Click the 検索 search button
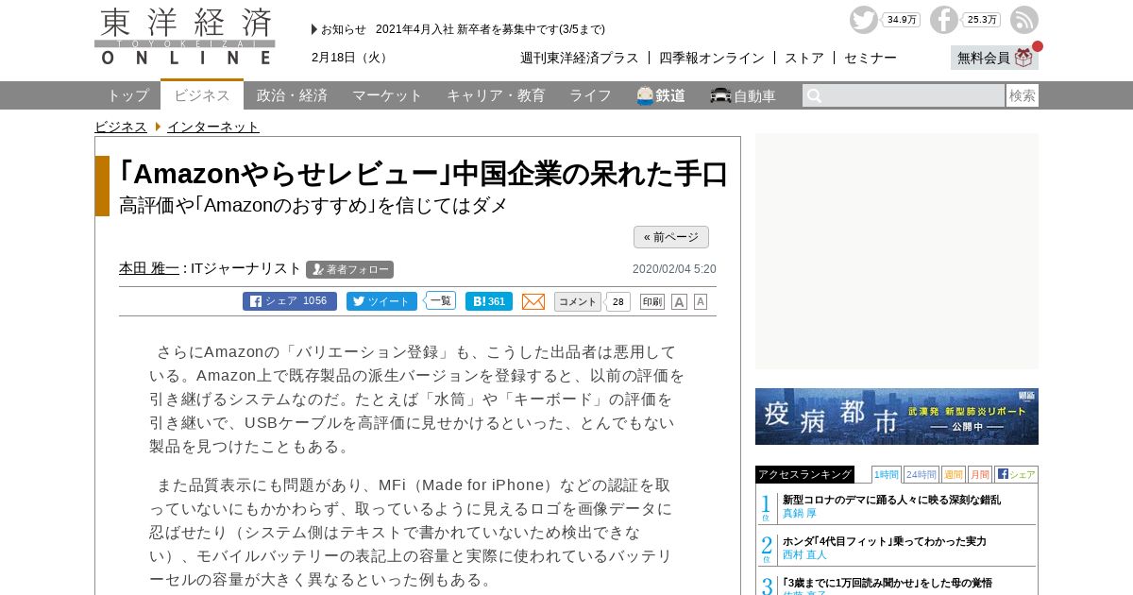1133x595 pixels. click(1023, 95)
